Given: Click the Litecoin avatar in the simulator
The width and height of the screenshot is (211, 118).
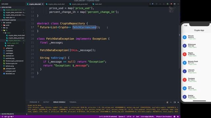Looking at the screenshot, I should point(185,71).
